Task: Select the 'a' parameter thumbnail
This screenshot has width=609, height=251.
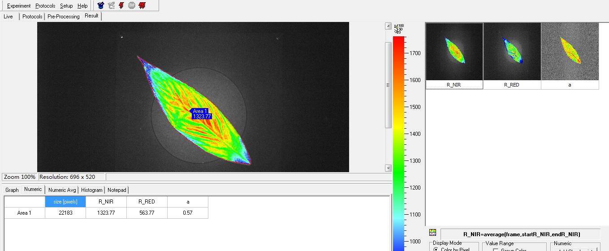Action: tap(570, 52)
